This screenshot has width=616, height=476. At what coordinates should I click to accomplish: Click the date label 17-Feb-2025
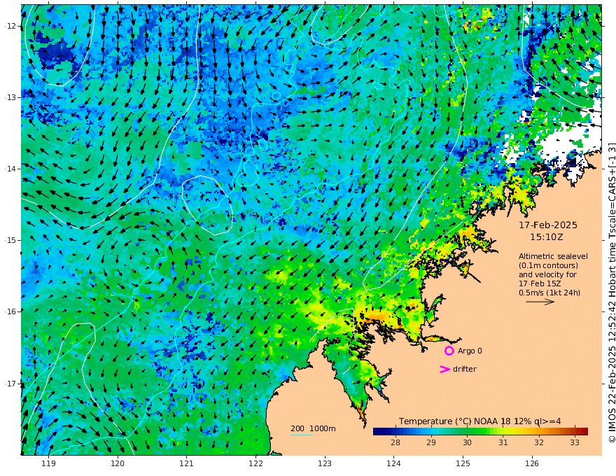[548, 225]
